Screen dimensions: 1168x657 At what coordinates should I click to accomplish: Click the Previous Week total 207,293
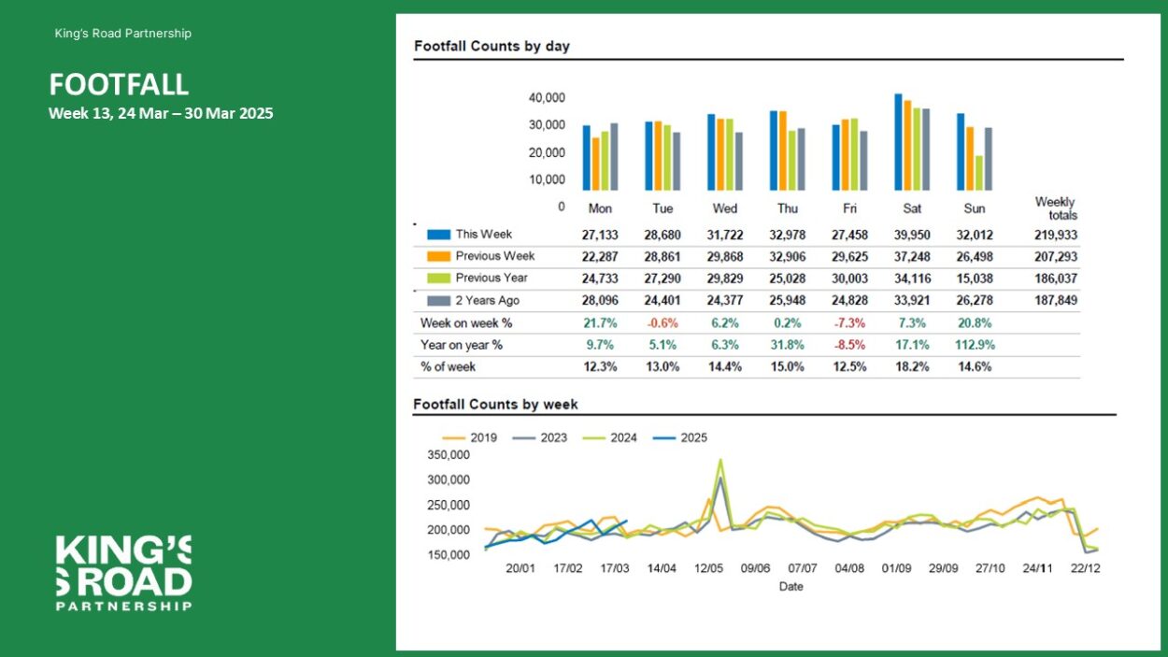click(1056, 257)
